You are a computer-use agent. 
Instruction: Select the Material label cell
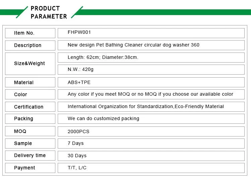coord(30,82)
